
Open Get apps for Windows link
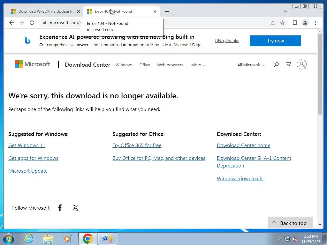33,158
